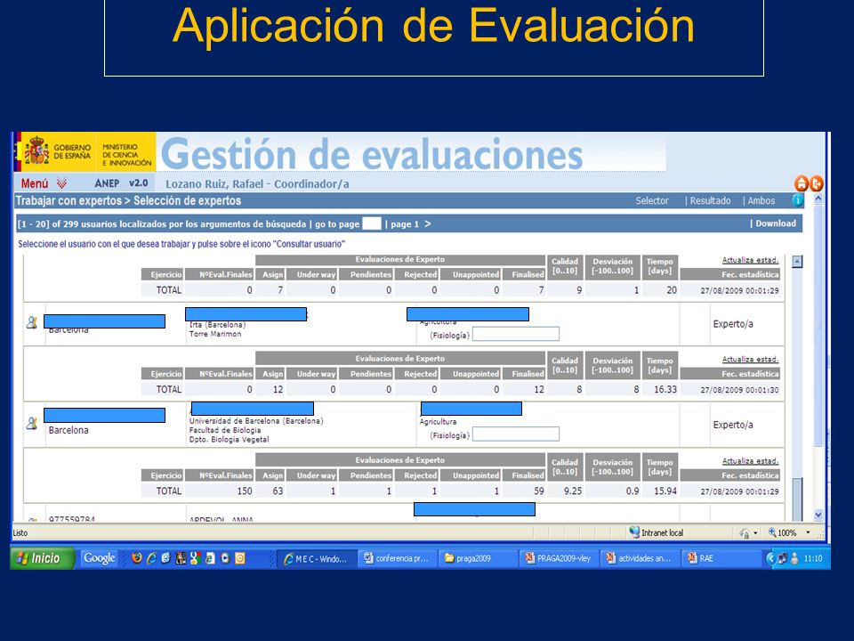Click Actualiza estad. link above 20-day statistics
This screenshot has width=854, height=641.
[x=750, y=260]
